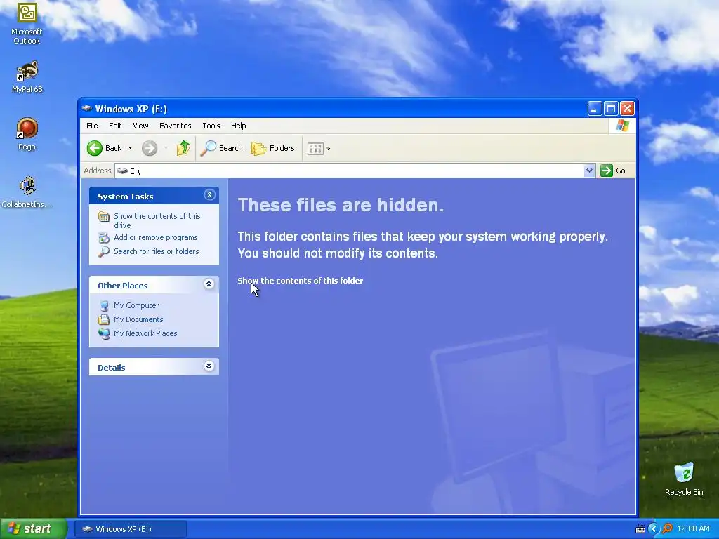Viewport: 719px width, 539px height.
Task: Select the MyPal 68 desktop shortcut
Action: (27, 76)
